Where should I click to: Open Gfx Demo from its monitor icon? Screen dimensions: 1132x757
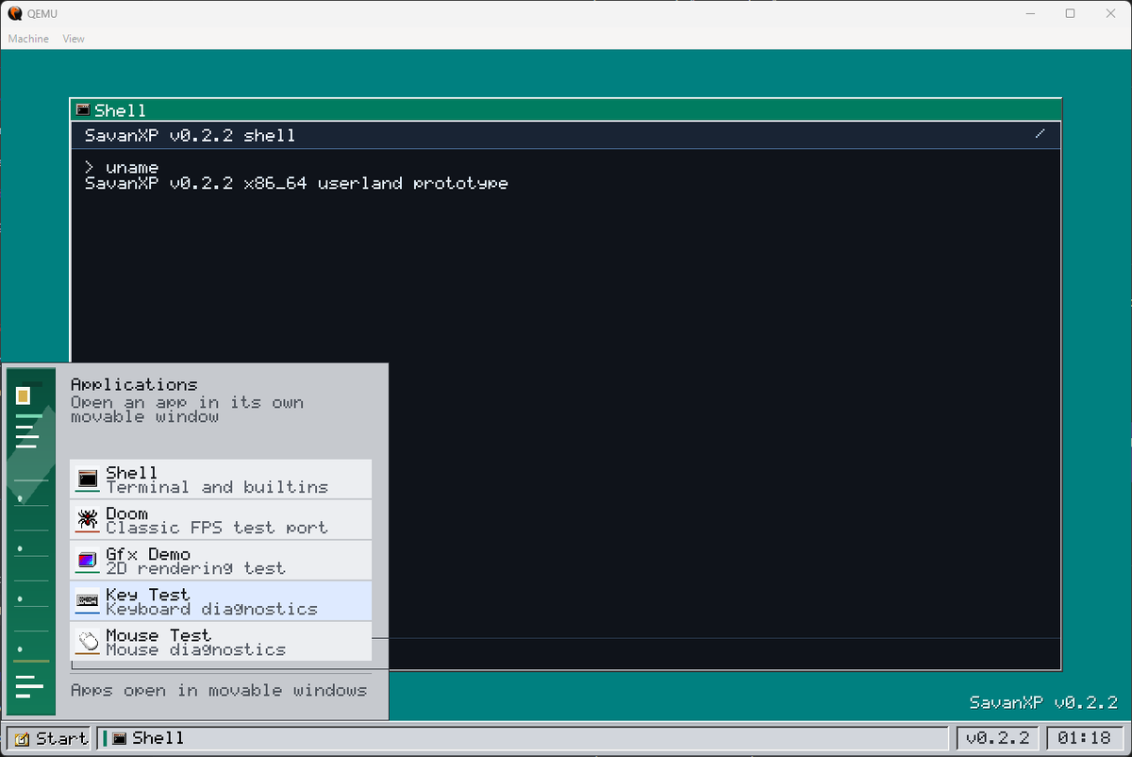click(x=88, y=560)
